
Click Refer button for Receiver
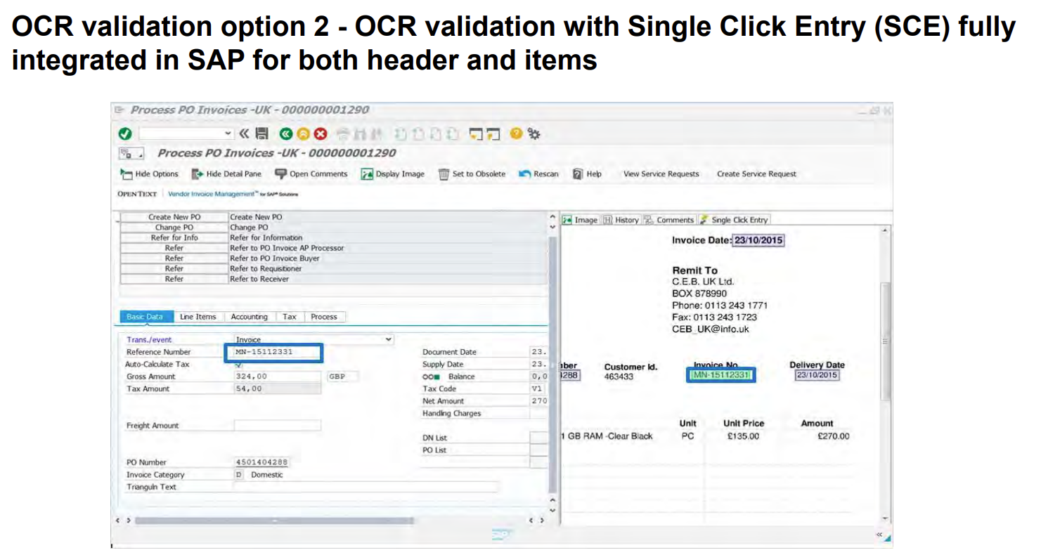[x=174, y=279]
